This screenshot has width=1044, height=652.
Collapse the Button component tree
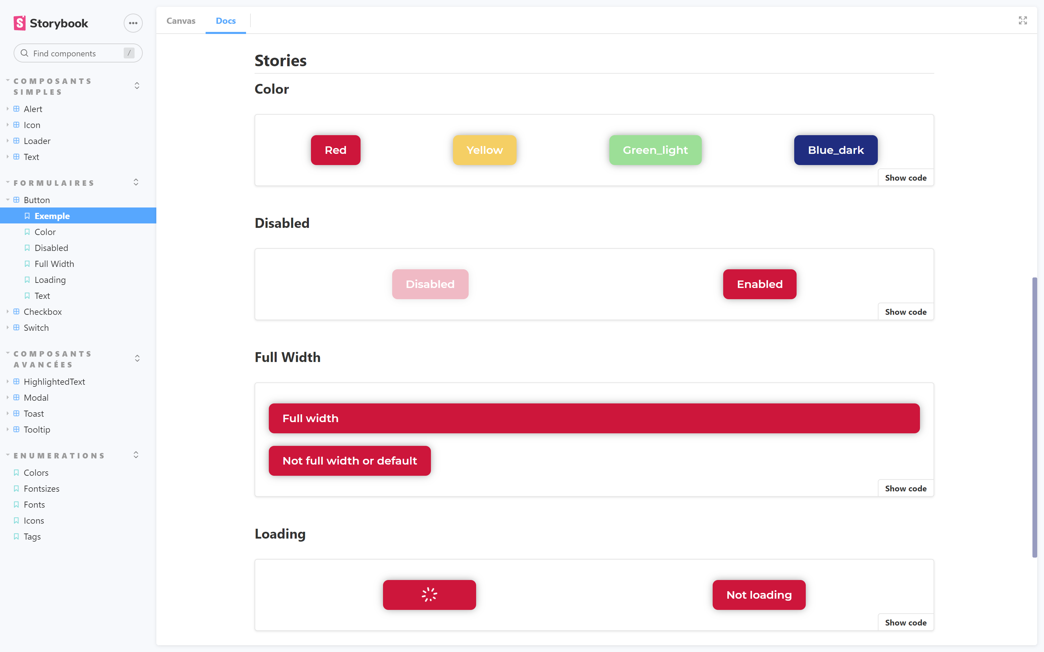point(8,200)
